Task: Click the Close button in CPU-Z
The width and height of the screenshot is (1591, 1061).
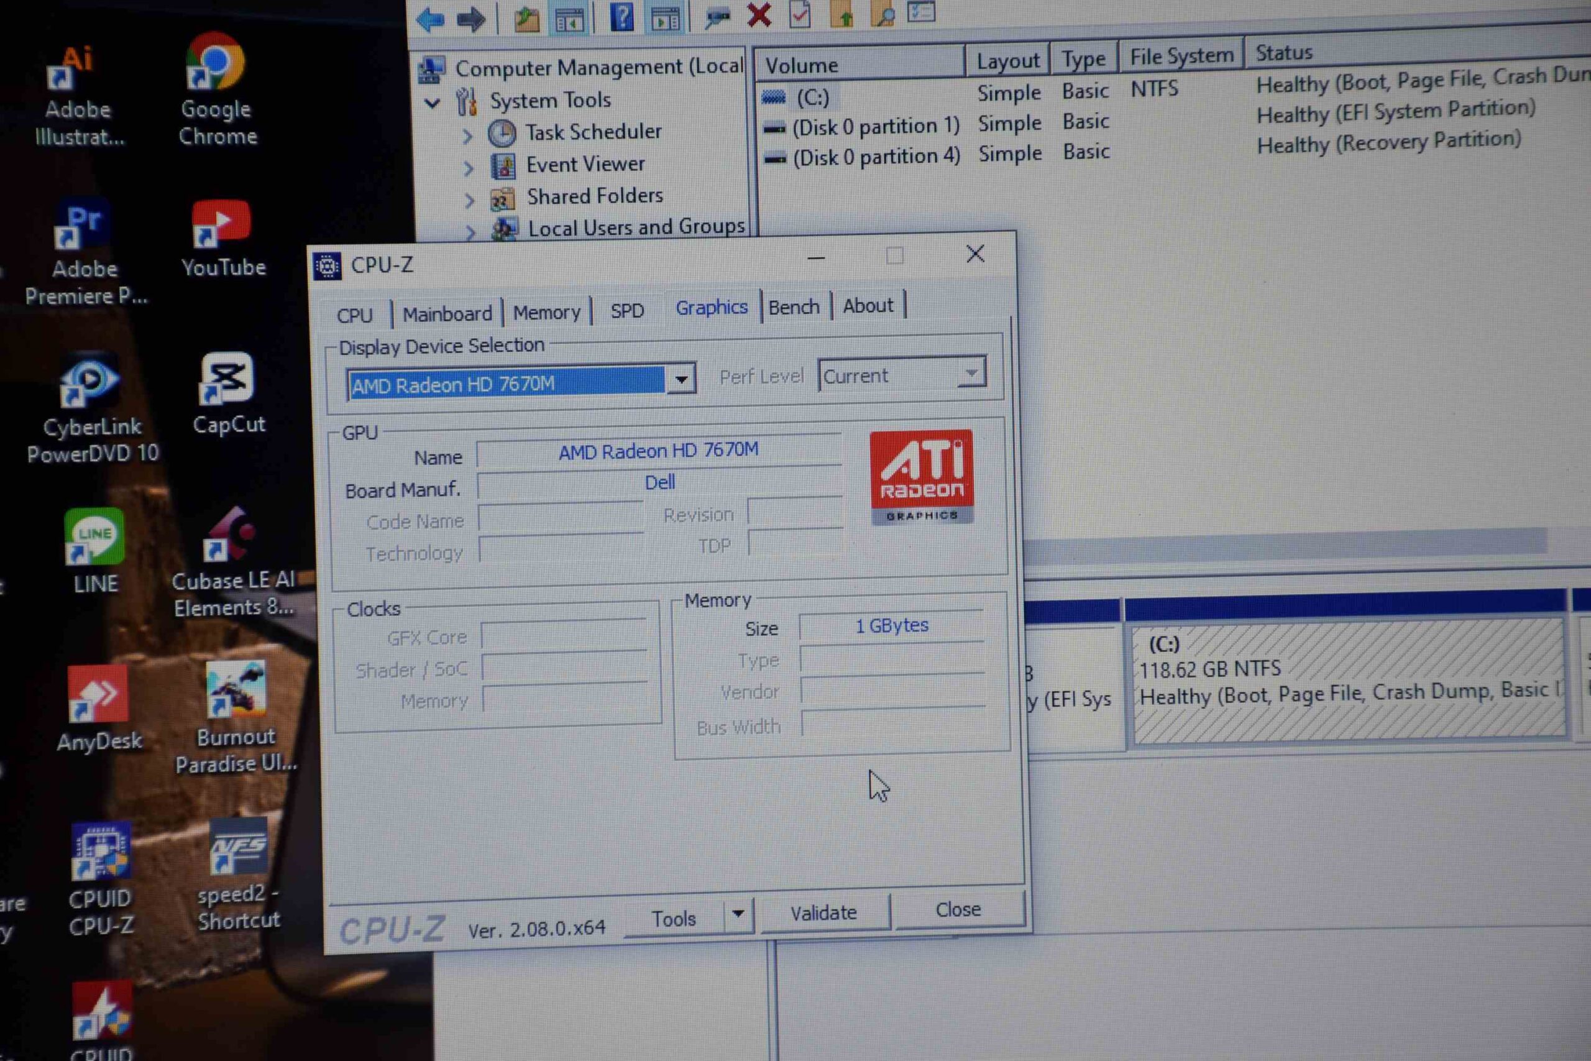Action: click(x=958, y=909)
